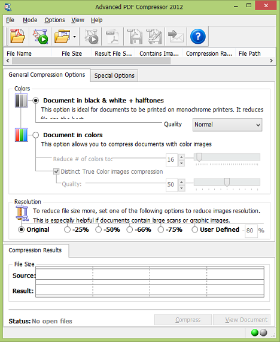Screen dimensions: 280x342
Task: Click the resolution clamp icon
Action: (22, 213)
